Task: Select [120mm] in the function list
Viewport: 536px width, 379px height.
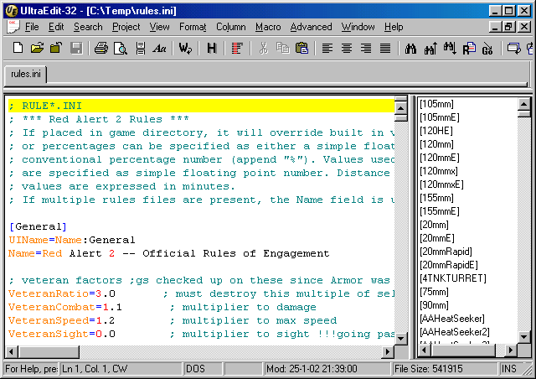Action: (x=436, y=143)
